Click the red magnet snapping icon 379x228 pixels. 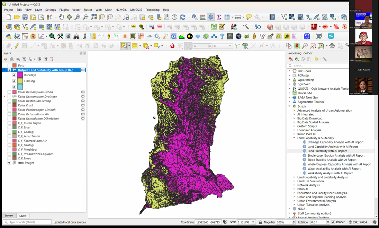(x=172, y=46)
